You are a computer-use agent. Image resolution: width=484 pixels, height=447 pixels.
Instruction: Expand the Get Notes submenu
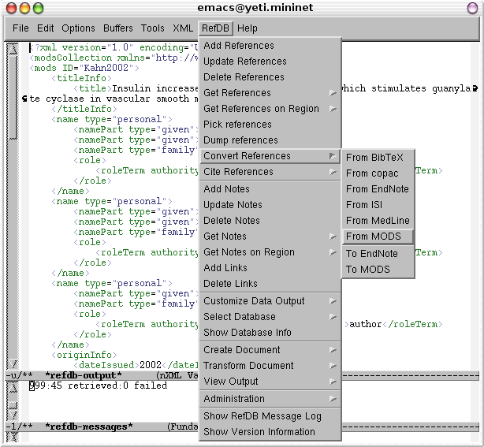(270, 237)
